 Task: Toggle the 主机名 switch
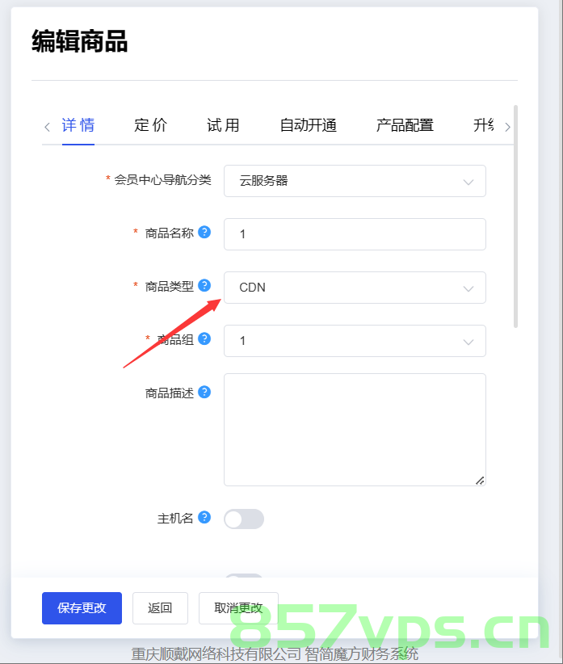pyautogui.click(x=244, y=519)
